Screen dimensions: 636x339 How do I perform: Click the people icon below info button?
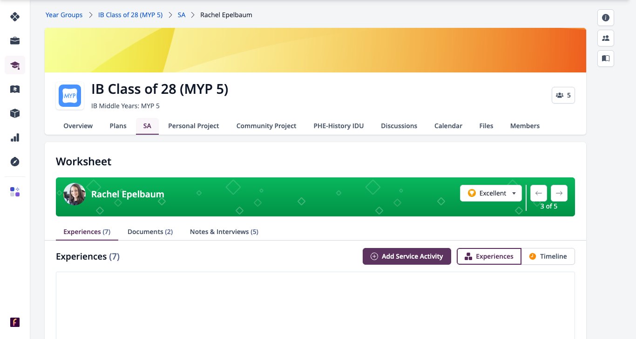click(x=606, y=38)
